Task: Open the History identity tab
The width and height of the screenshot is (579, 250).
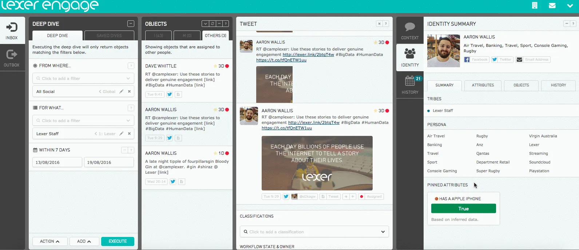Action: (558, 85)
